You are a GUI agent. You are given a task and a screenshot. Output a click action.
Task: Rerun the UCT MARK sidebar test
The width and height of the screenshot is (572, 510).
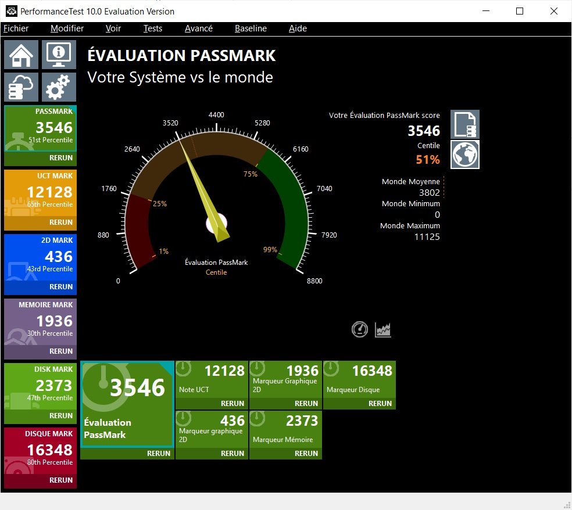pyautogui.click(x=61, y=222)
